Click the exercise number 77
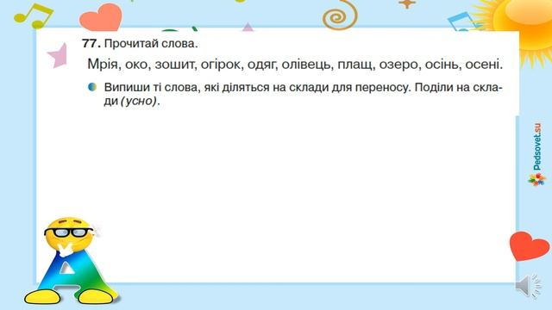Image resolution: width=552 pixels, height=310 pixels. point(91,44)
